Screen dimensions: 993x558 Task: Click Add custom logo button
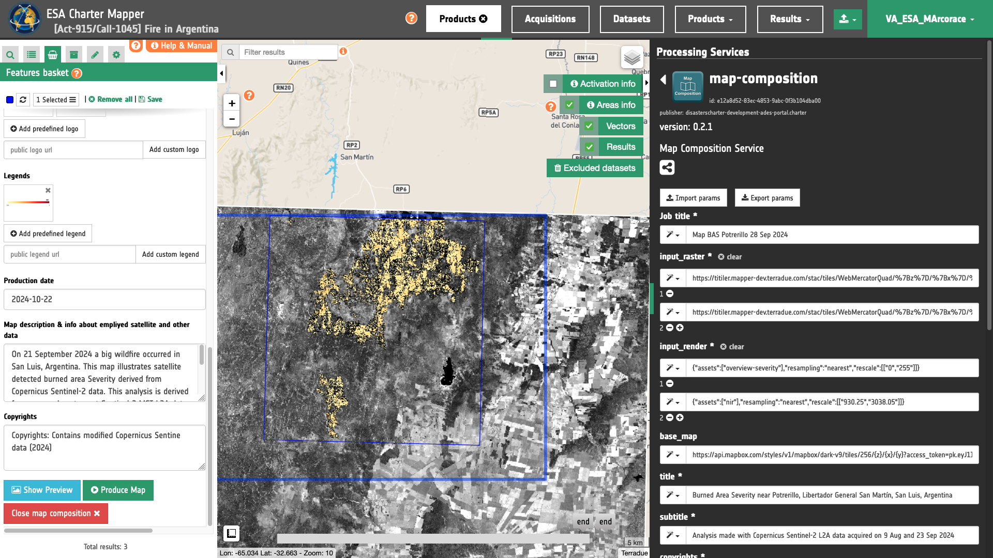(174, 150)
